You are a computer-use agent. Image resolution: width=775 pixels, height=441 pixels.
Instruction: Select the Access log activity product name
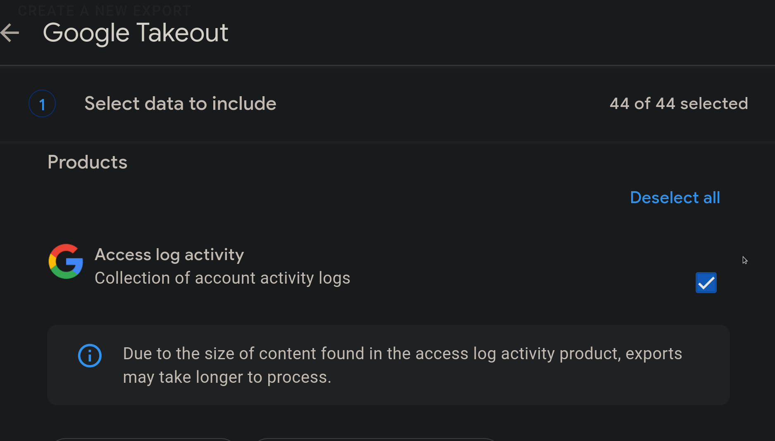(x=169, y=255)
